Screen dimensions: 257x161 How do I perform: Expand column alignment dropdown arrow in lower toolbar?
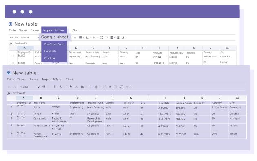tap(101, 87)
